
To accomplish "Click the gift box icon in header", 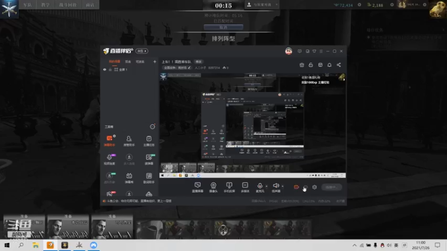I will (x=302, y=65).
